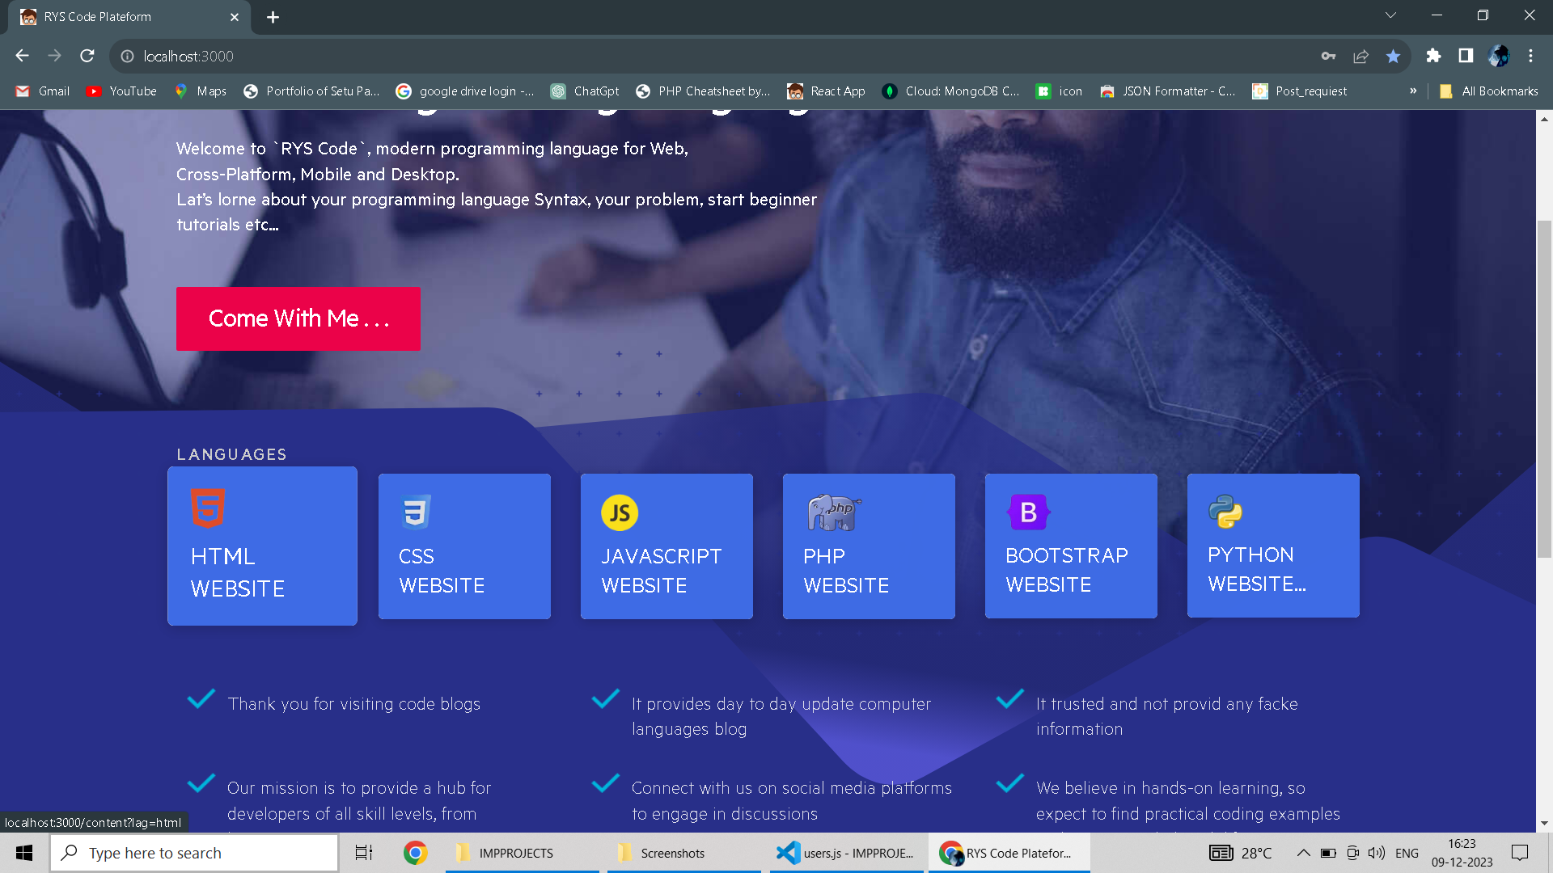Expand the hidden bookmarks chevron
Image resolution: width=1553 pixels, height=873 pixels.
tap(1413, 91)
